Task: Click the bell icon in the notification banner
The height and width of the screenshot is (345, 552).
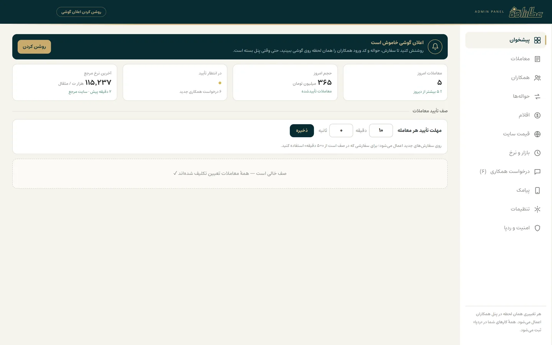Action: click(x=435, y=47)
